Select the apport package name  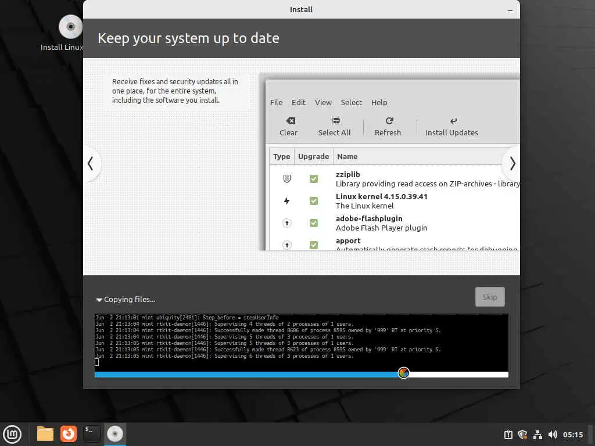tap(348, 241)
